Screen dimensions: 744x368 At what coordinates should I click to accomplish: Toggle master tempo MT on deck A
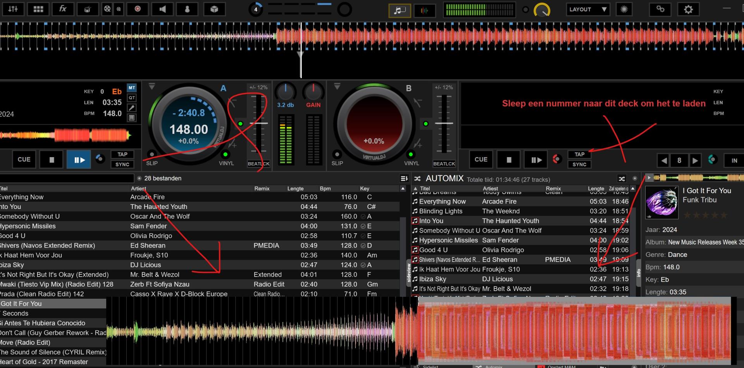[x=132, y=88]
